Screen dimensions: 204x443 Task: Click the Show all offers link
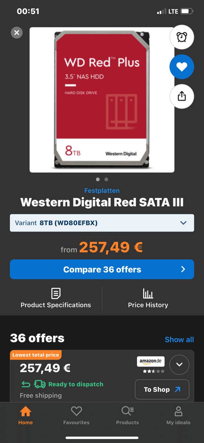[179, 340]
